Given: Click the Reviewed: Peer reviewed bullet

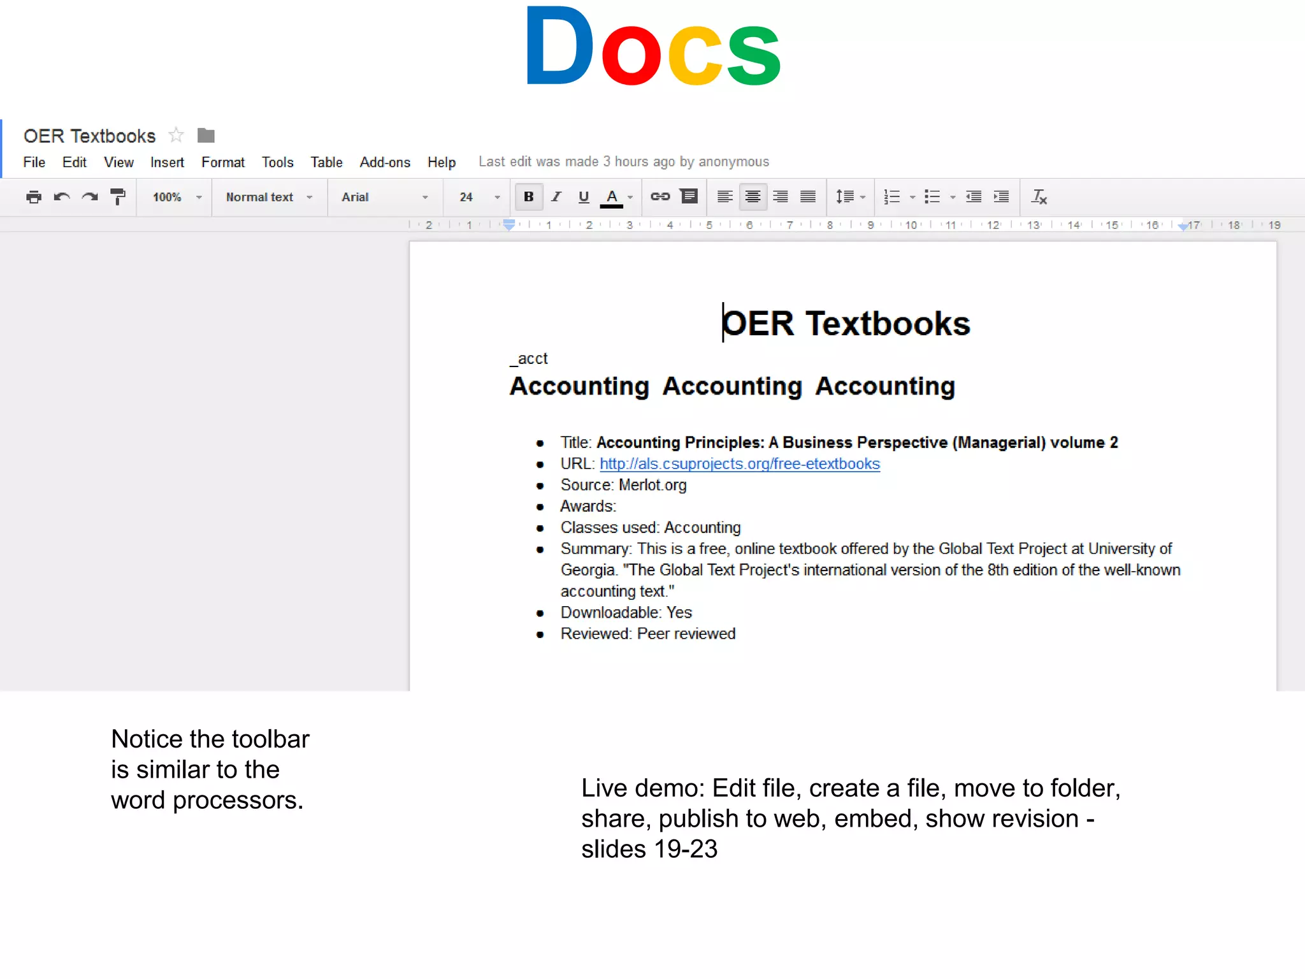Looking at the screenshot, I should point(648,634).
